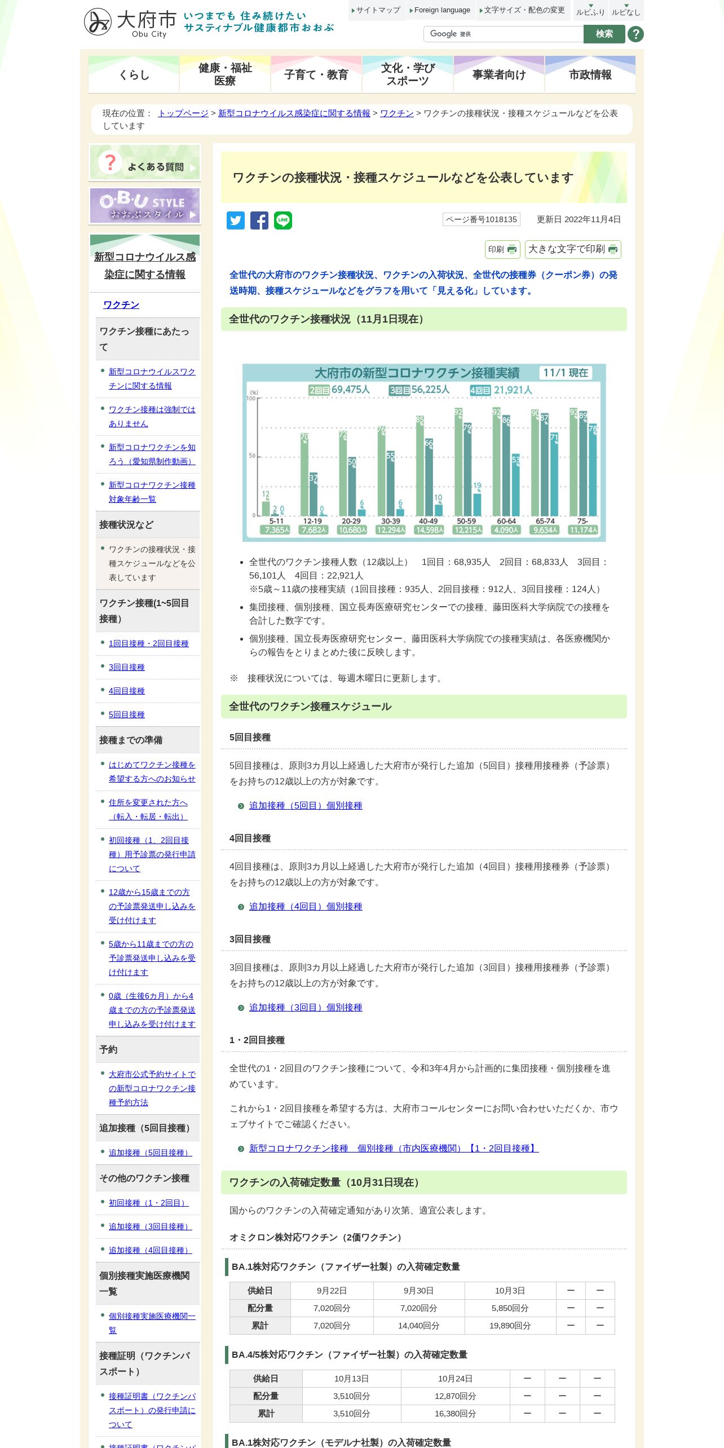724x1448 pixels.
Task: Click the ページ番号1018135 label
Action: coord(482,219)
